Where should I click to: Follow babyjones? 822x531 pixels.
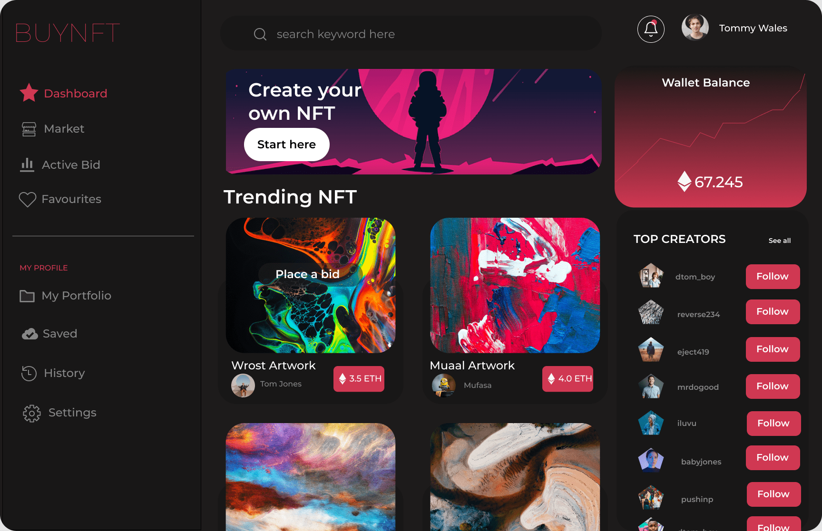pos(773,458)
